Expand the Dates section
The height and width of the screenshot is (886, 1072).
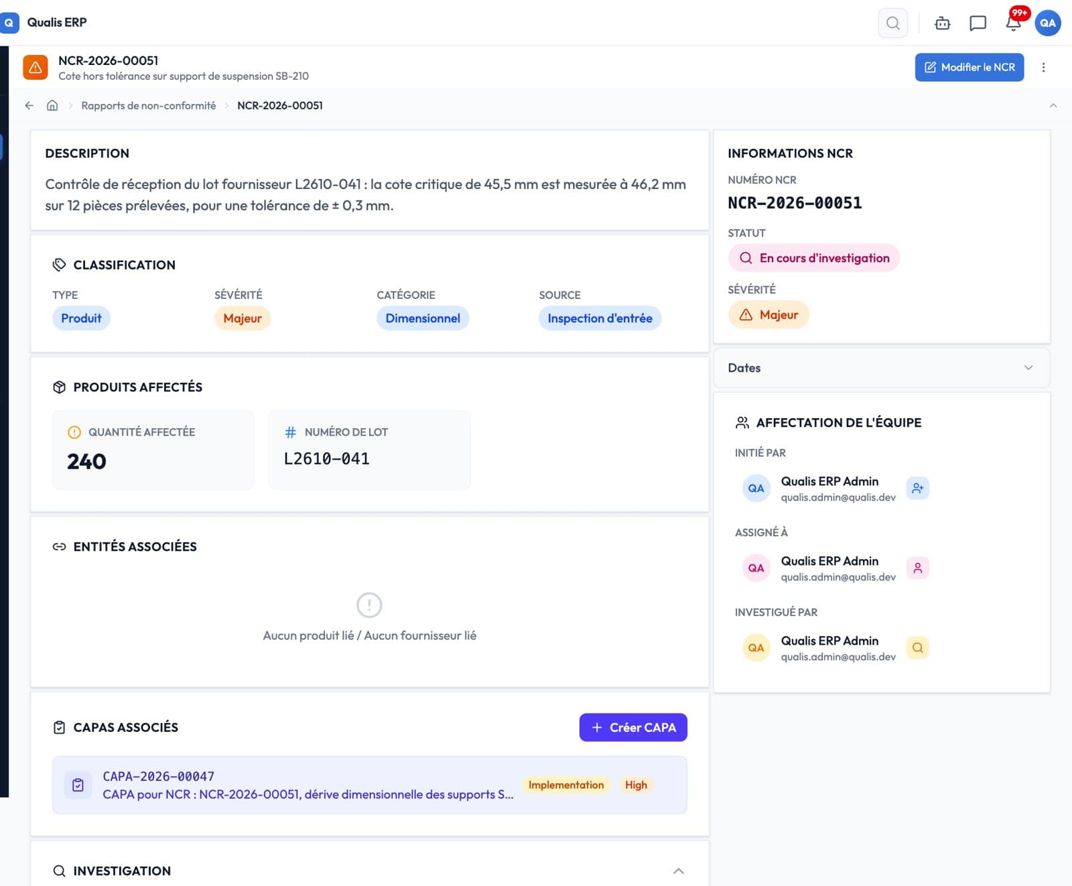[x=882, y=367]
